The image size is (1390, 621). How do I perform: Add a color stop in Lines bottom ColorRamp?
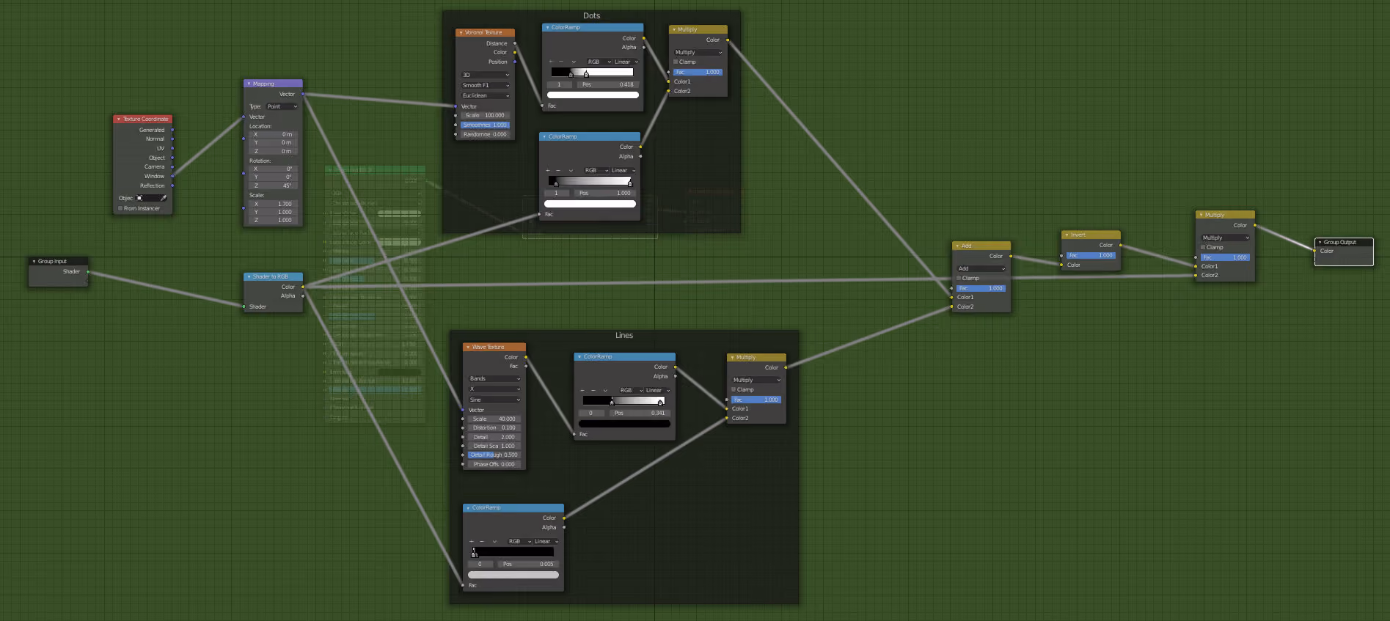[472, 541]
